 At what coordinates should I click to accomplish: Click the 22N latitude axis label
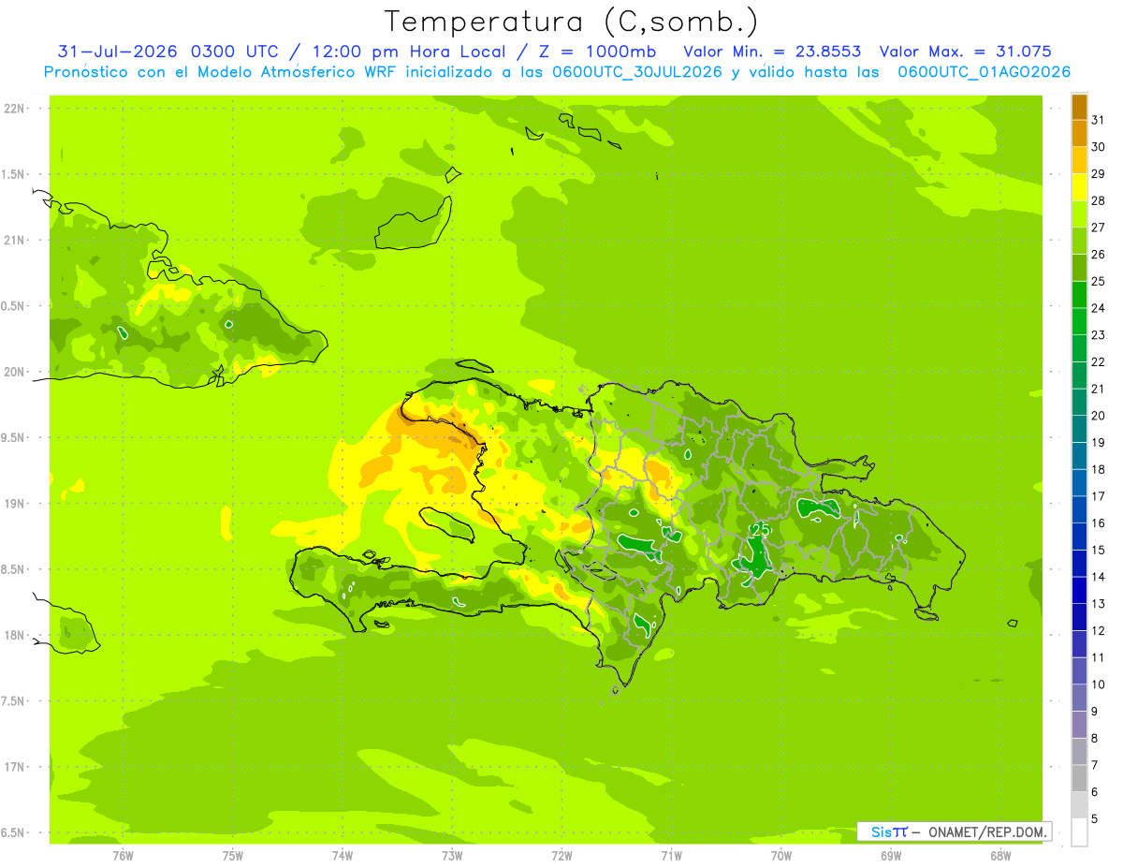click(15, 109)
